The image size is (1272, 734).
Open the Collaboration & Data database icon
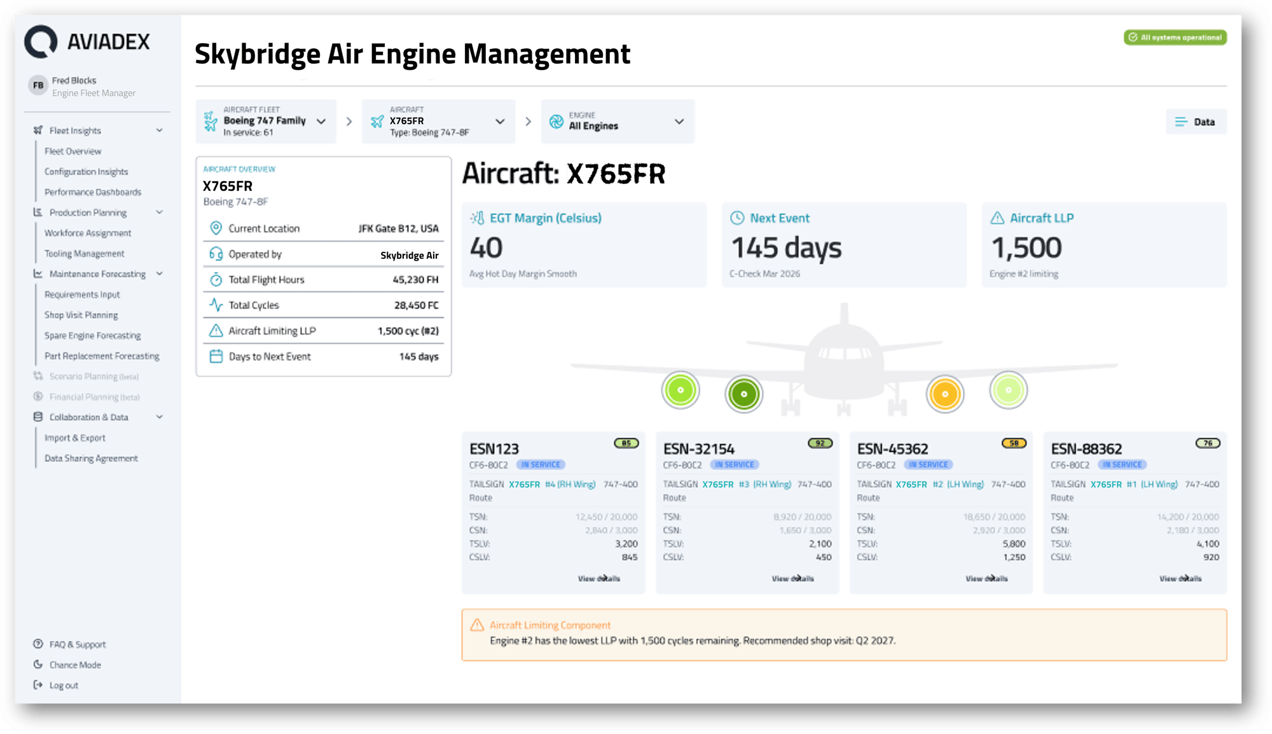(38, 417)
